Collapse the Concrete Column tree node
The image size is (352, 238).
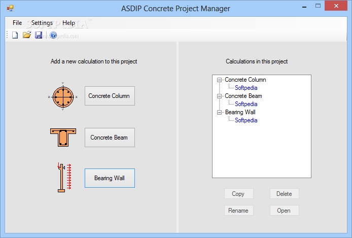(219, 80)
